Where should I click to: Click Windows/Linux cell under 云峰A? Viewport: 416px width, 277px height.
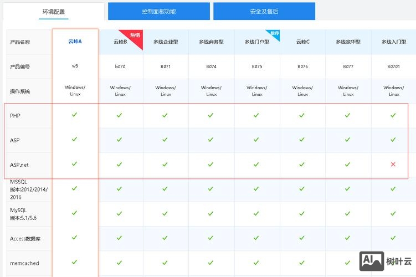pyautogui.click(x=75, y=90)
